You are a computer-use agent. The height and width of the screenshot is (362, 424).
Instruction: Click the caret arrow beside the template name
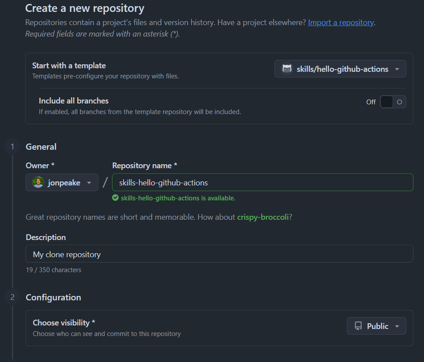397,69
